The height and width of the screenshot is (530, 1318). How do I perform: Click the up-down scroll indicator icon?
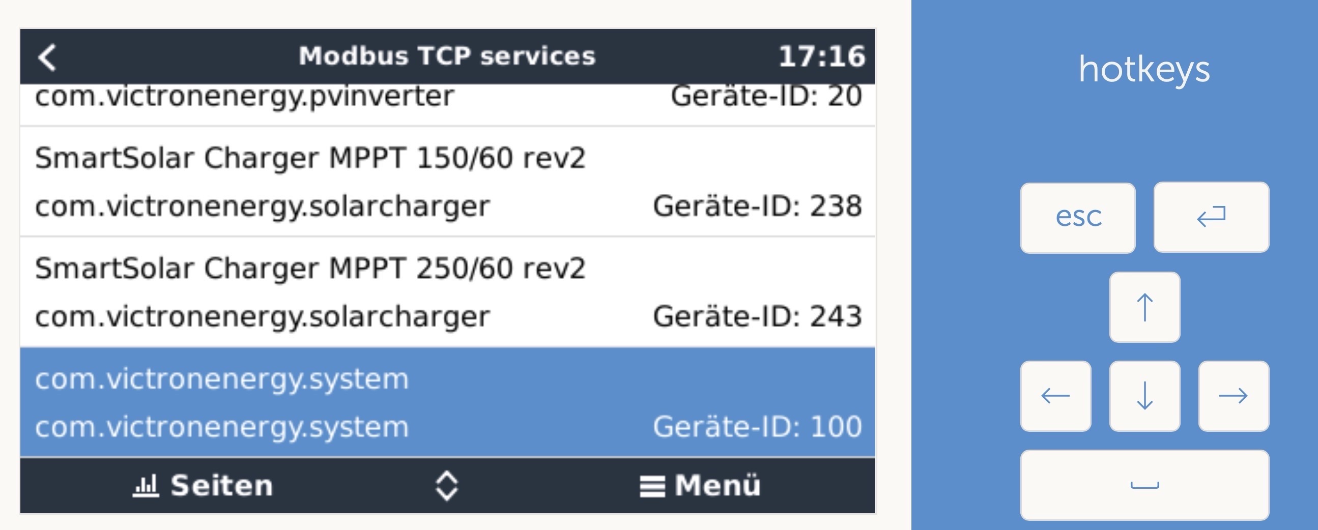pyautogui.click(x=447, y=485)
